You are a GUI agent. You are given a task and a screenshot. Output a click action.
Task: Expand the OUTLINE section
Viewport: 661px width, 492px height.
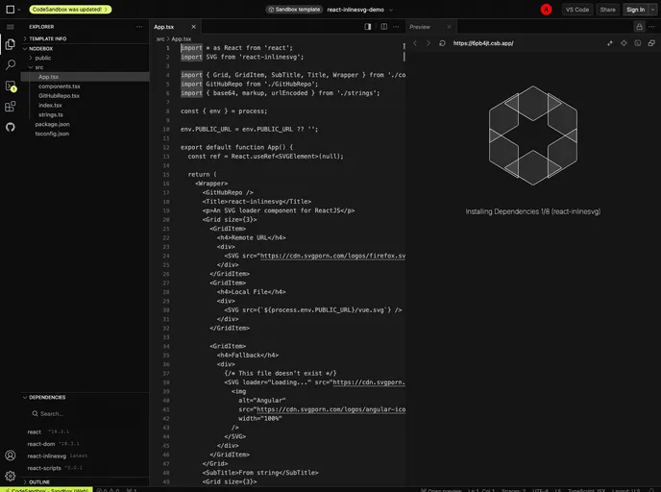[86, 481]
